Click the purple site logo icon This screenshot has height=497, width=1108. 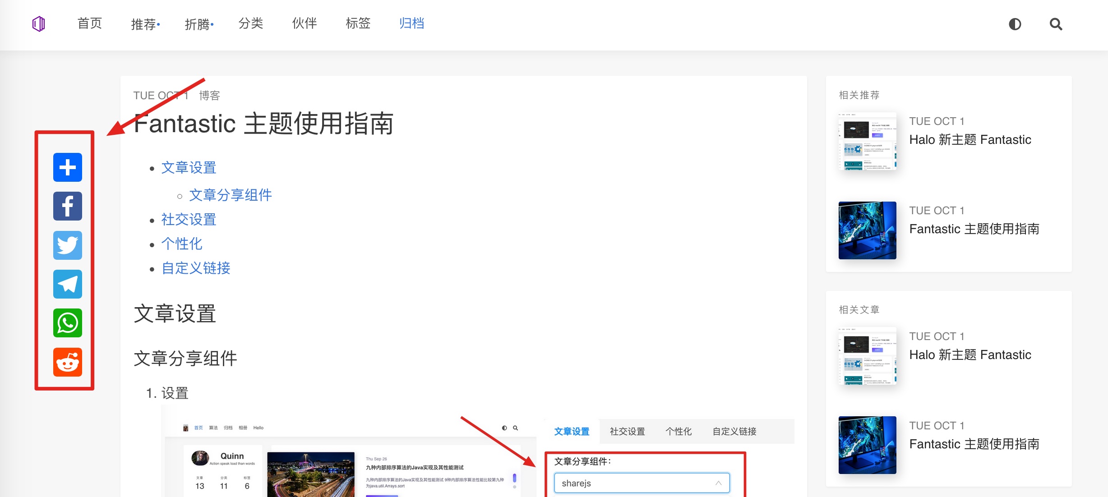coord(39,23)
